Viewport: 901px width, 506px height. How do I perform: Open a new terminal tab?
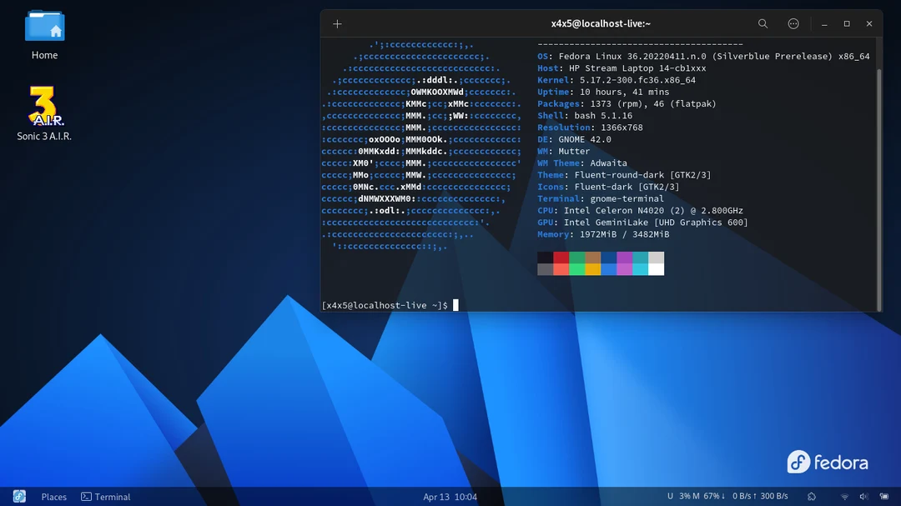click(x=337, y=23)
